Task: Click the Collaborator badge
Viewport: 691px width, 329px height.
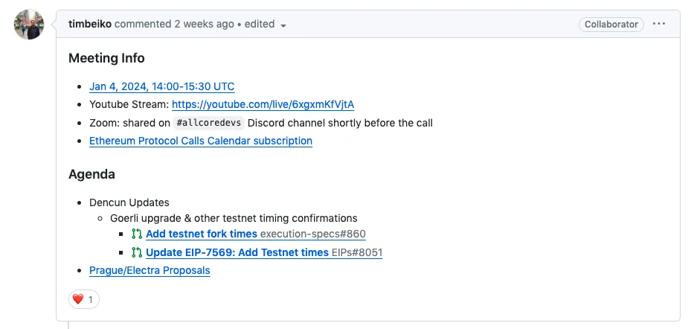Action: (611, 24)
